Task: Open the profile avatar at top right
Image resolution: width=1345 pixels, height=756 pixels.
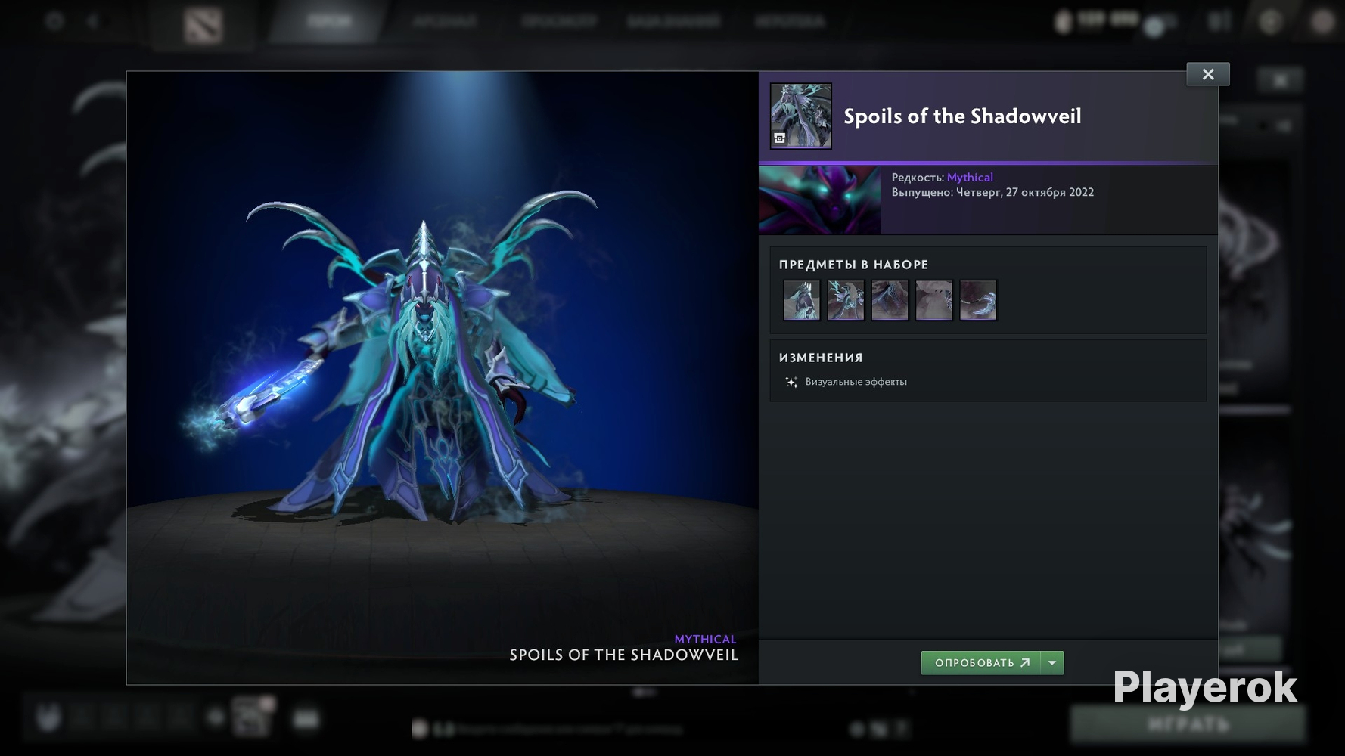Action: (x=1322, y=21)
